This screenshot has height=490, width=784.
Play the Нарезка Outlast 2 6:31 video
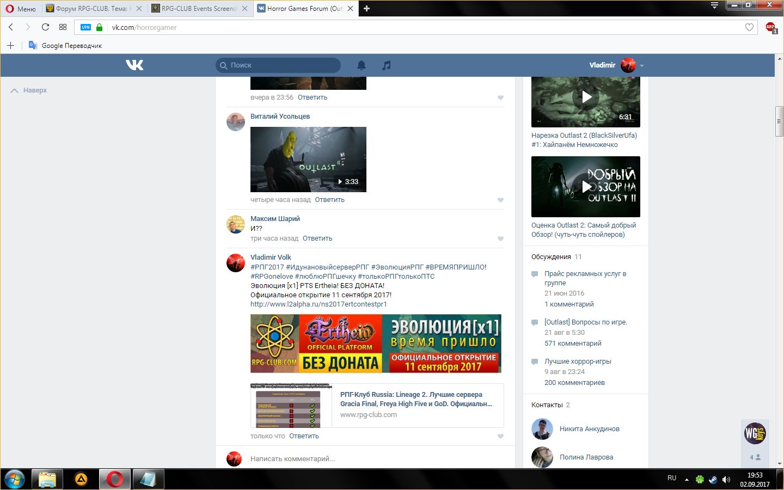tap(586, 101)
